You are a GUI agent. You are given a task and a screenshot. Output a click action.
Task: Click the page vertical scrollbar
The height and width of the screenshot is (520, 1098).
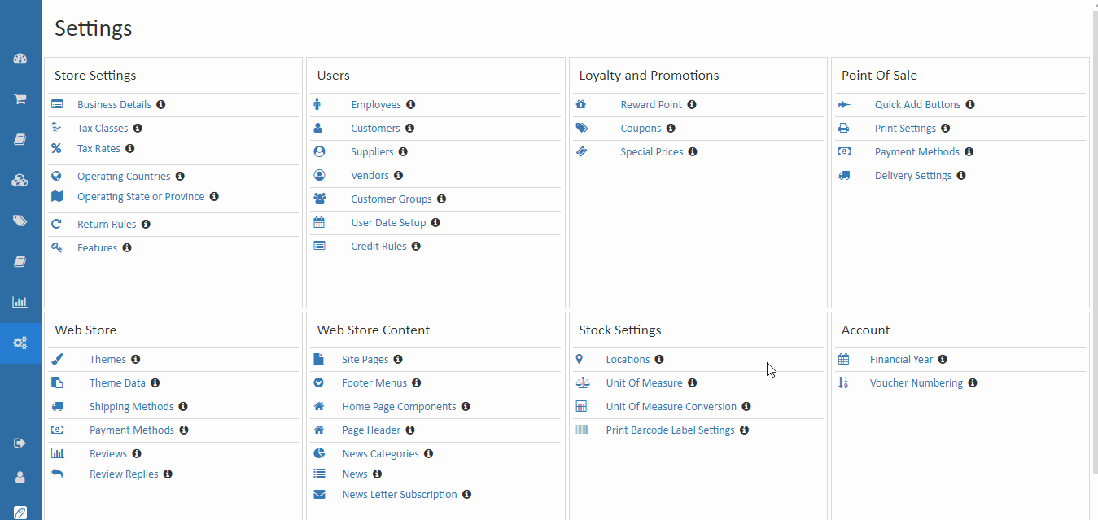point(1094,244)
